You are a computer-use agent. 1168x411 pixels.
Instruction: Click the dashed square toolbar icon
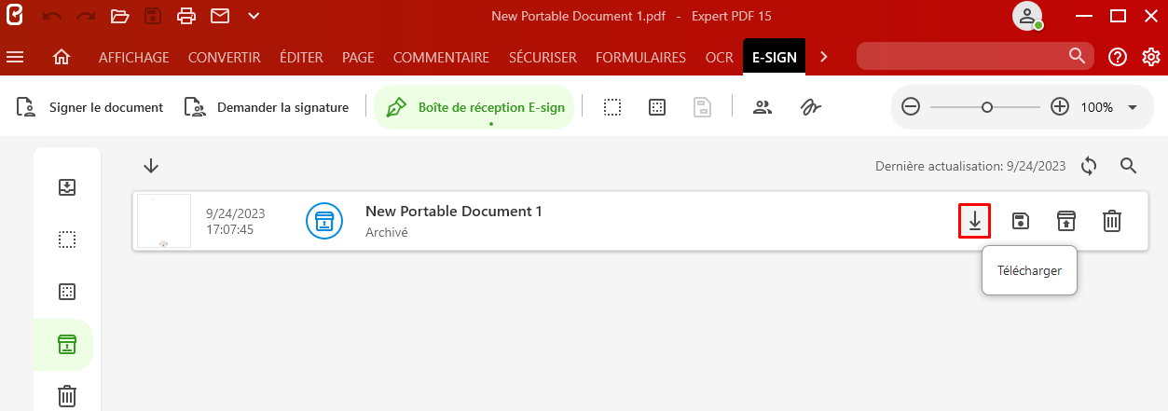(x=612, y=107)
